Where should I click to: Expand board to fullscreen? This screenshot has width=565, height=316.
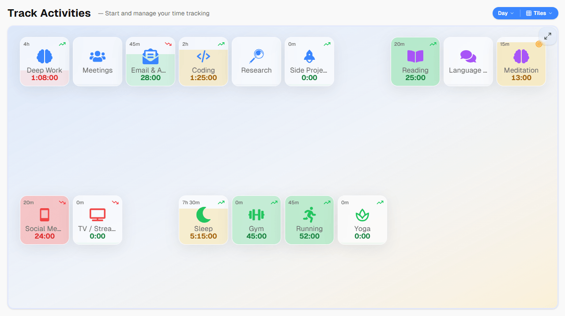[x=548, y=36]
